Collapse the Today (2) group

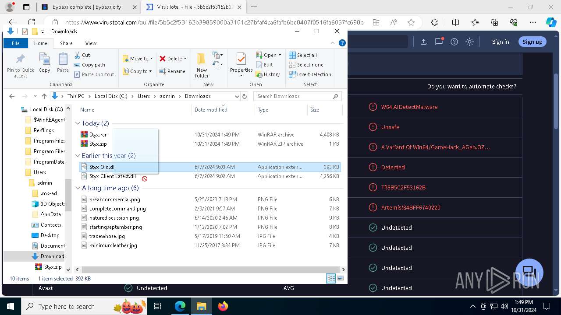[x=78, y=123]
